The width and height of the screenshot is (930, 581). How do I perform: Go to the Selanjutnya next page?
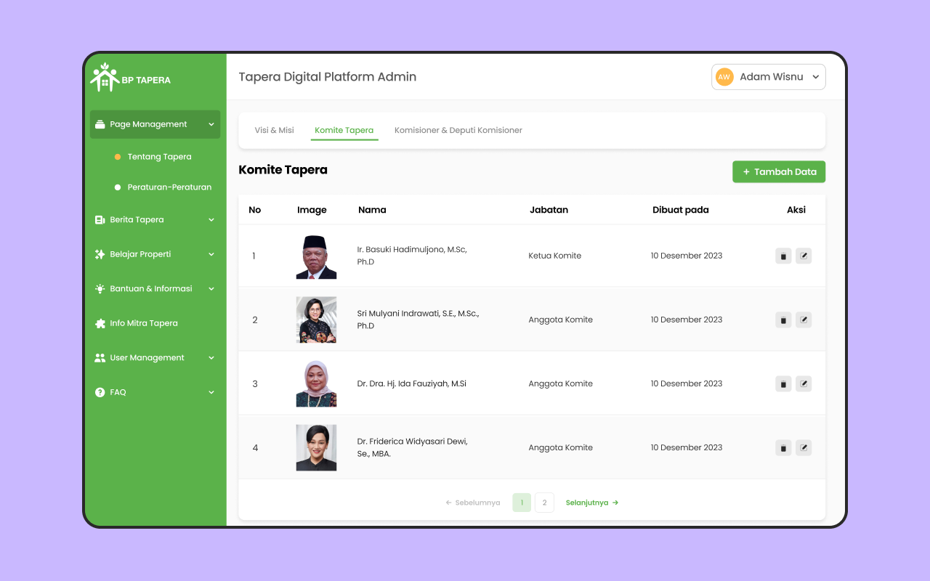(592, 503)
